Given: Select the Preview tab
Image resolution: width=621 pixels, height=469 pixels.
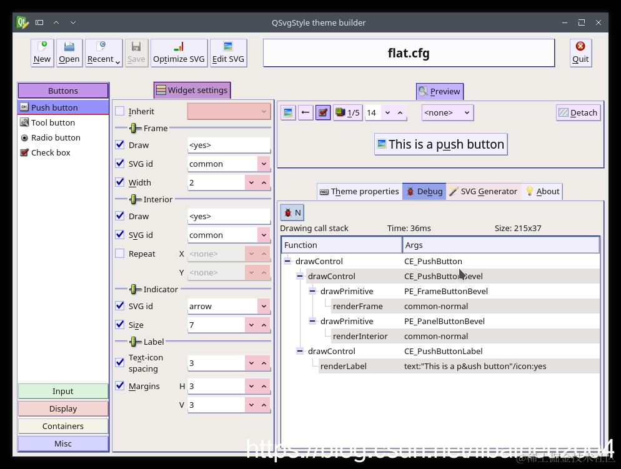Looking at the screenshot, I should pyautogui.click(x=440, y=91).
